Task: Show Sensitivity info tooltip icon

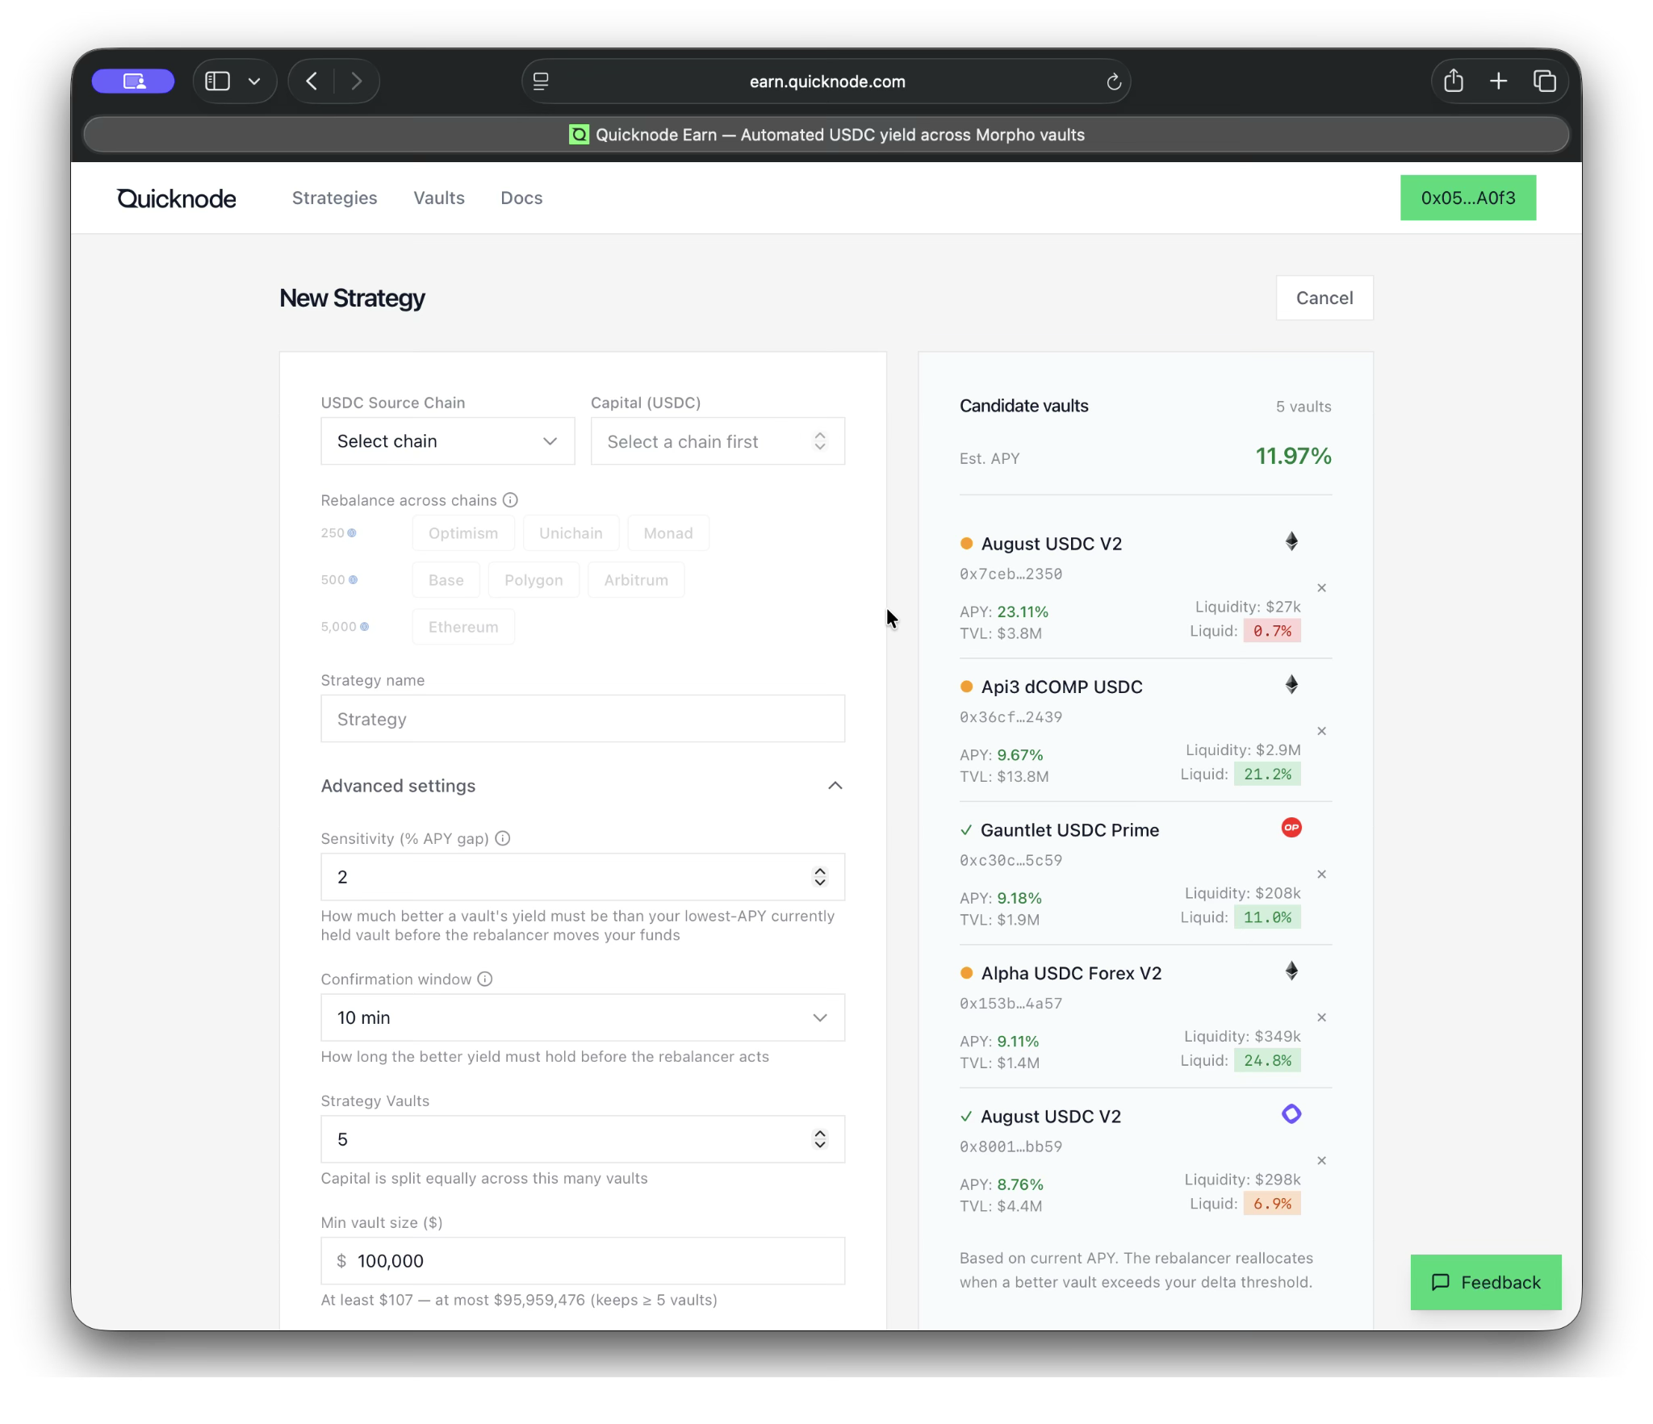Action: (x=502, y=838)
